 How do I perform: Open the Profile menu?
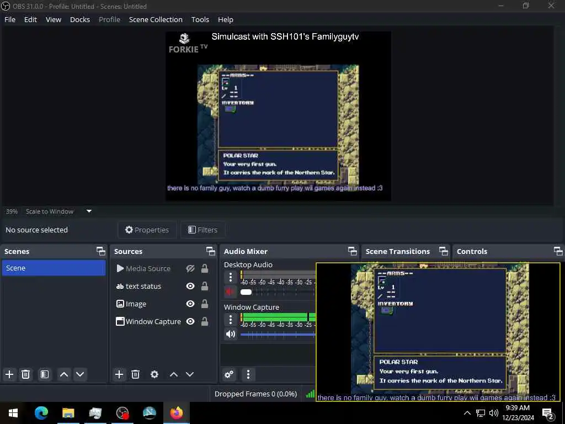[110, 19]
